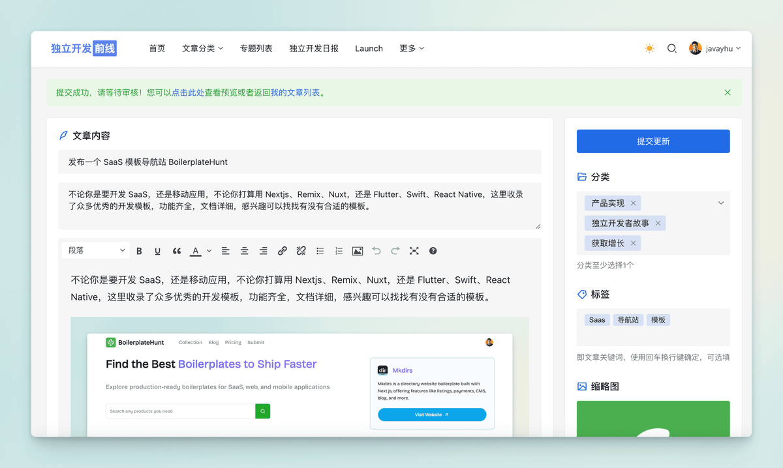Center align the text
This screenshot has height=468, width=783.
coord(244,251)
